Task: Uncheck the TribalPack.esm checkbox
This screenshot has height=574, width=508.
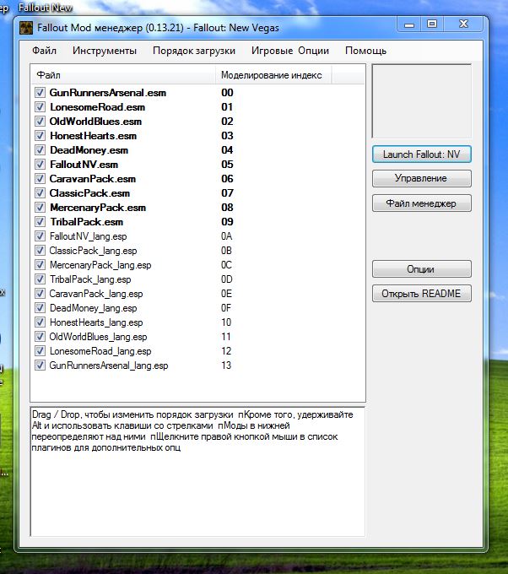Action: [40, 222]
